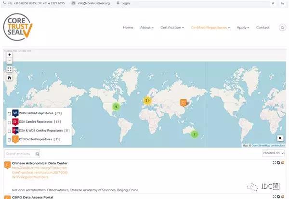The image size is (289, 199).
Task: Click the WDS Regular Members link
Action: [x=30, y=177]
